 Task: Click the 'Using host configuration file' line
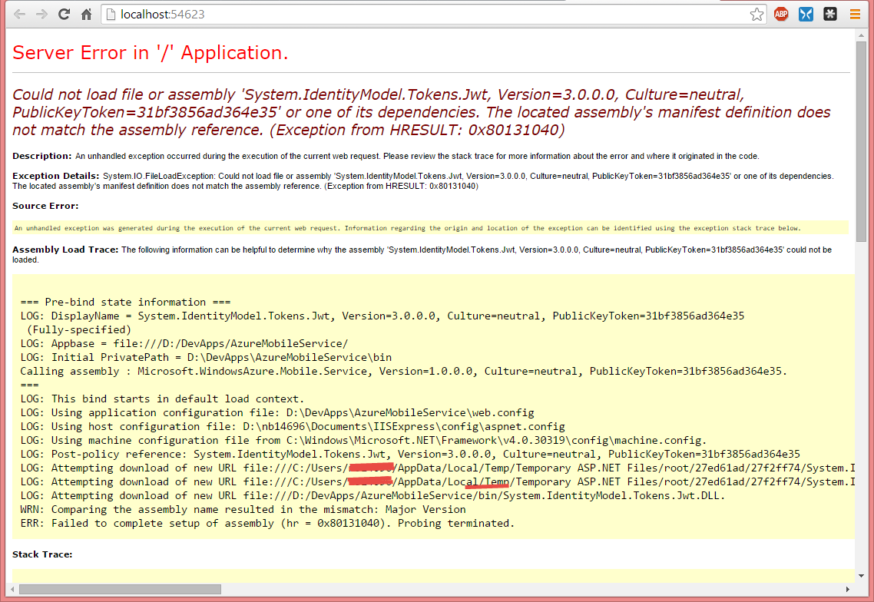pyautogui.click(x=293, y=426)
